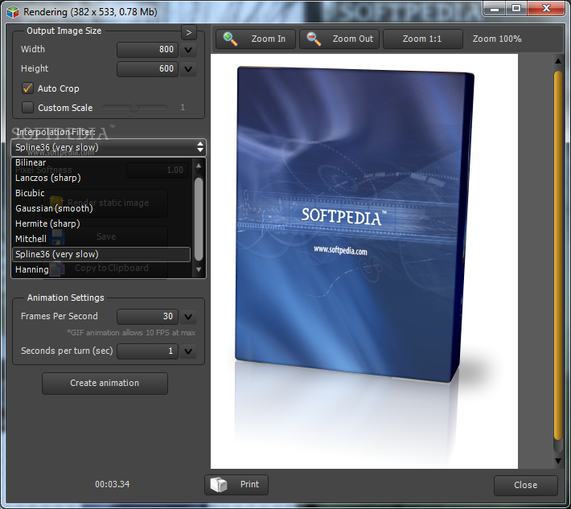Toggle the Auto Crop checkbox

27,88
